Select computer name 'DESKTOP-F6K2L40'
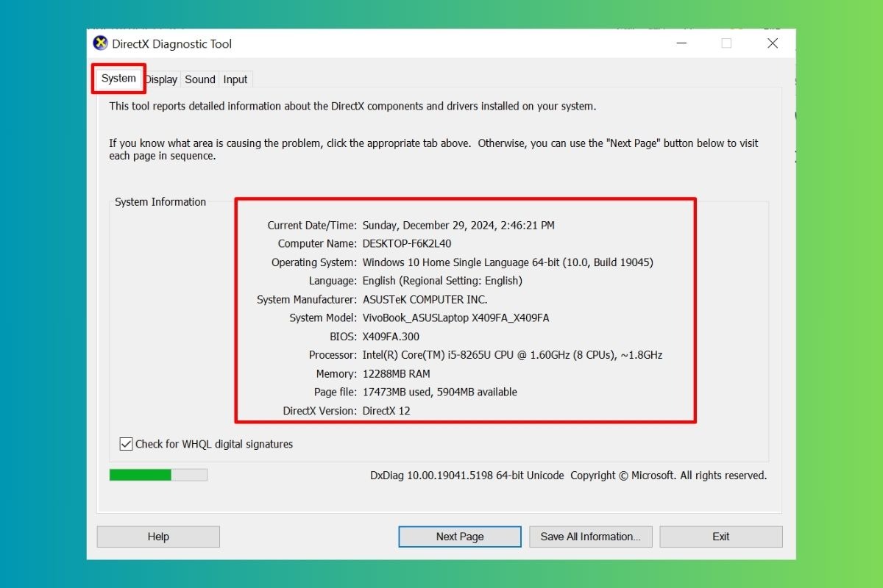Screen dimensions: 883x588 [407, 244]
